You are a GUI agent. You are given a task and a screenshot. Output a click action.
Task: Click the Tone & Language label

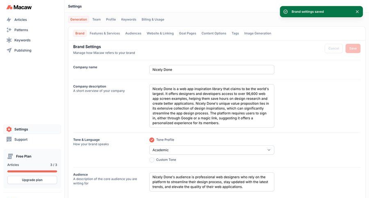(87, 140)
